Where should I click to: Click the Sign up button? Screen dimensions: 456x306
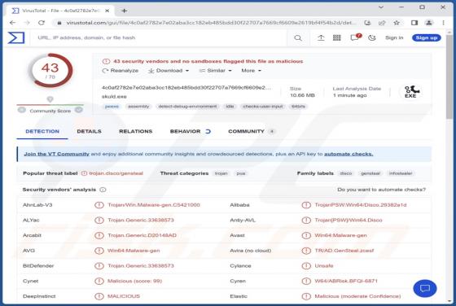(427, 37)
